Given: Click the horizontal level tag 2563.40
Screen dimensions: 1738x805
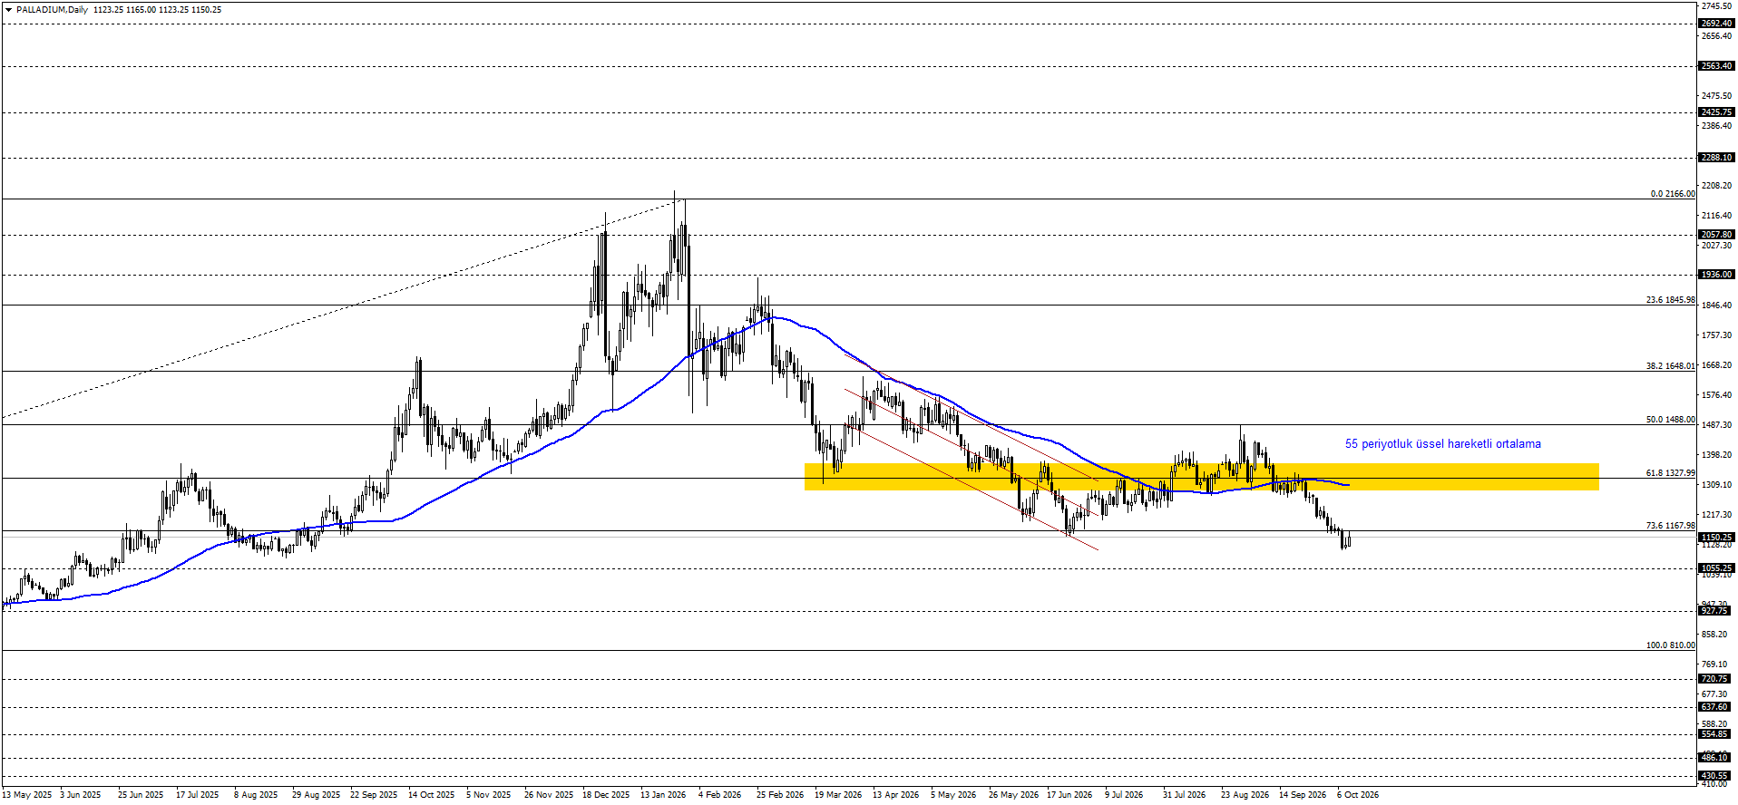Looking at the screenshot, I should (x=1716, y=66).
